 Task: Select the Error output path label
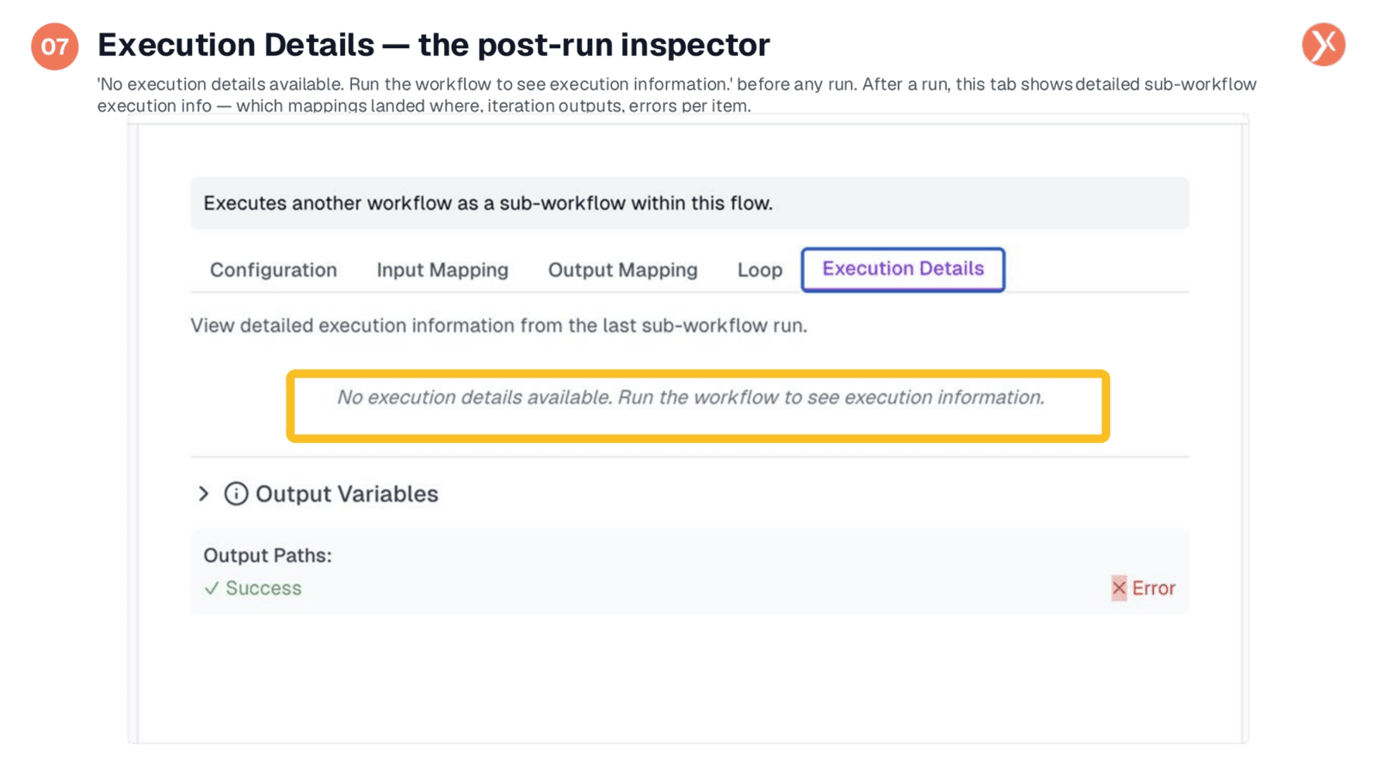(x=1153, y=588)
